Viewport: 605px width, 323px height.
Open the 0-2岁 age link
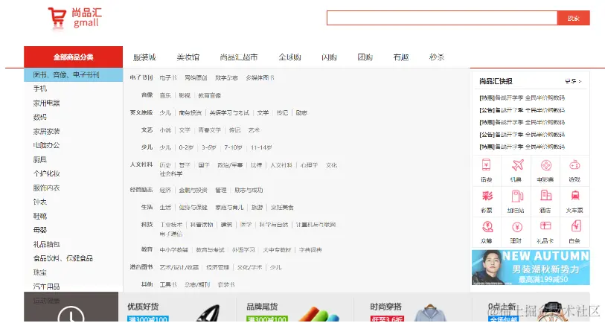pos(186,147)
